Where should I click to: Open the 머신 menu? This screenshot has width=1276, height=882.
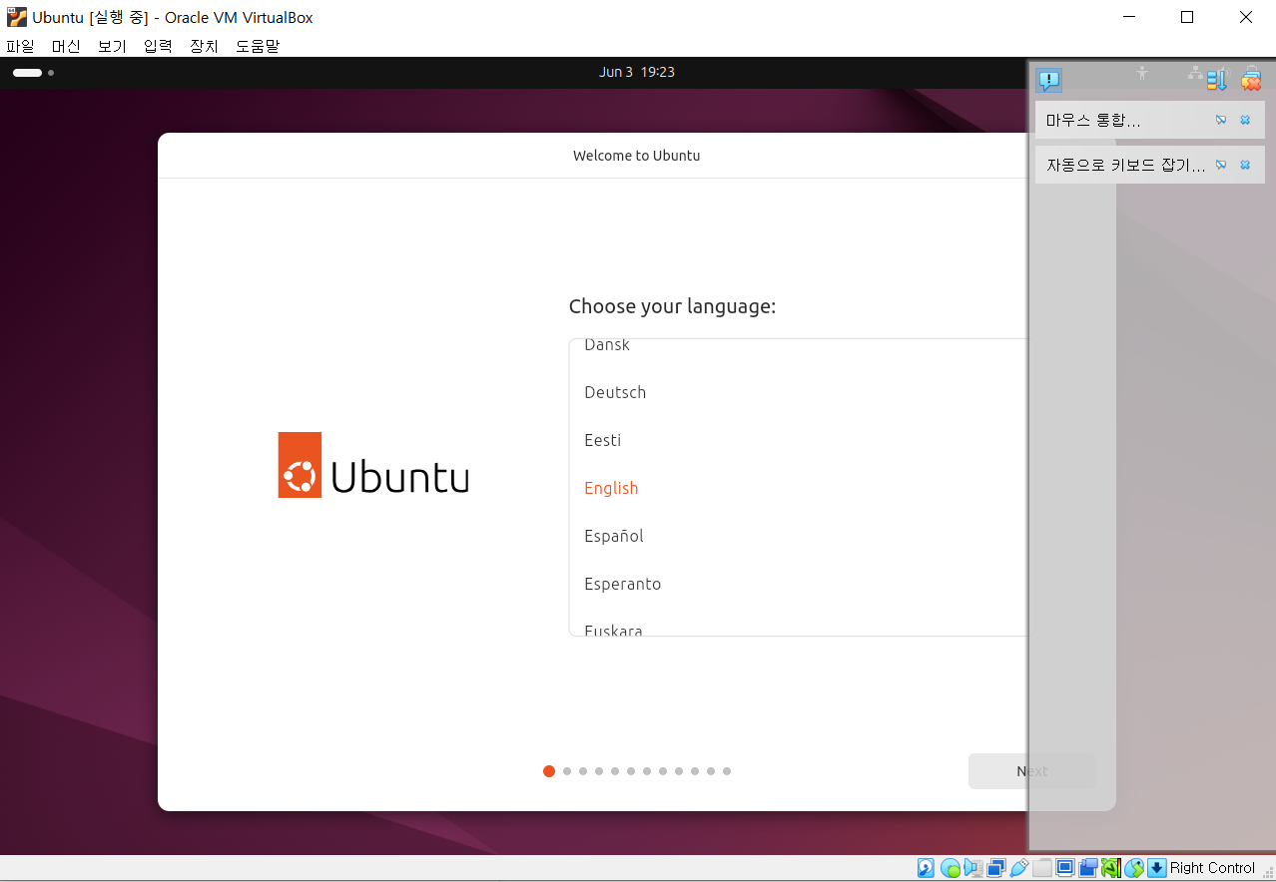66,46
